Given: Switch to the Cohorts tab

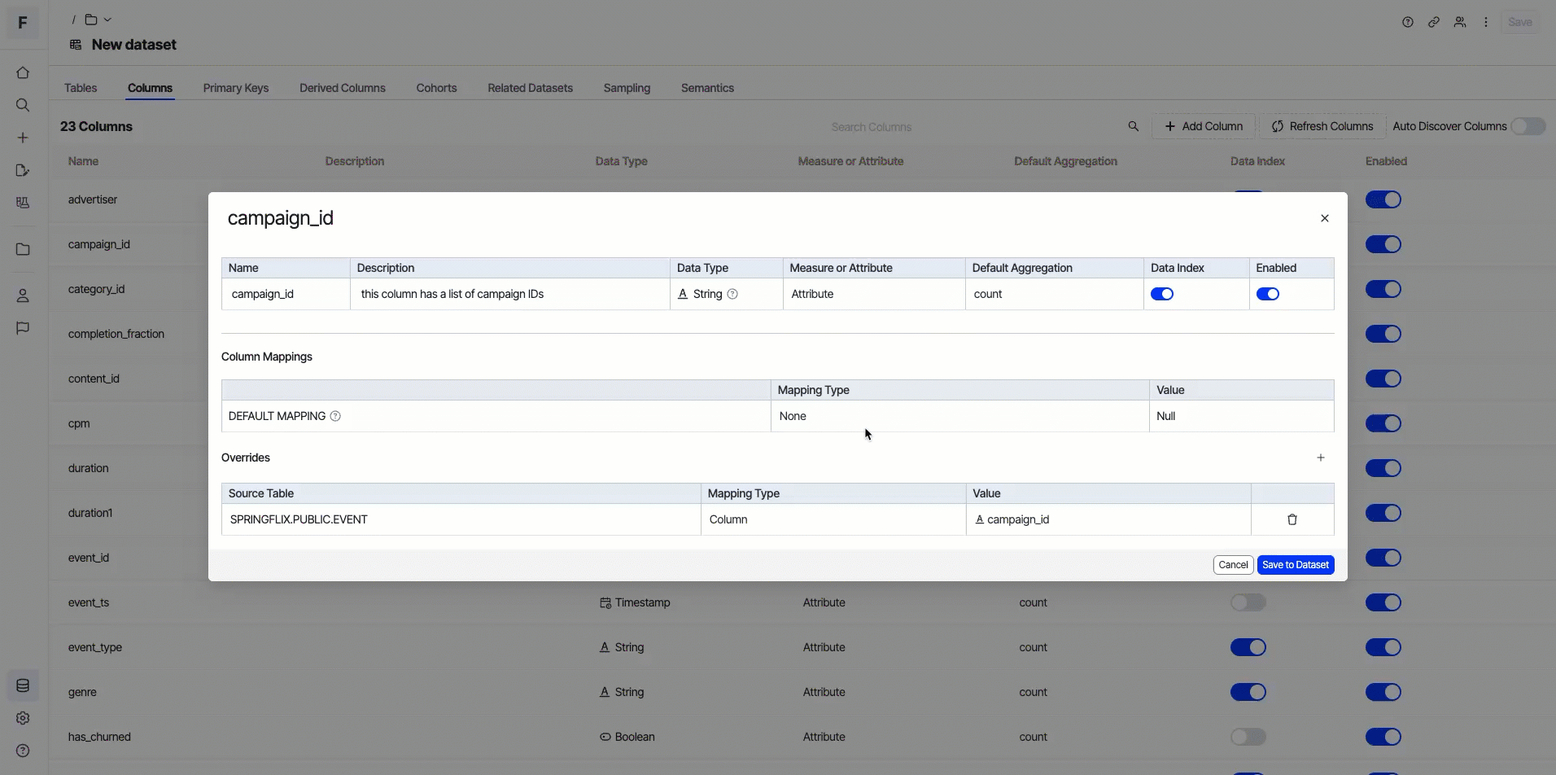Looking at the screenshot, I should [x=436, y=88].
